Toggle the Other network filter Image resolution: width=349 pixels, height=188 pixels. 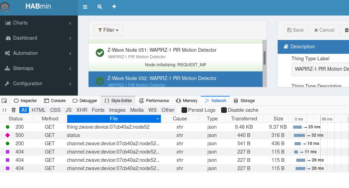(x=168, y=110)
